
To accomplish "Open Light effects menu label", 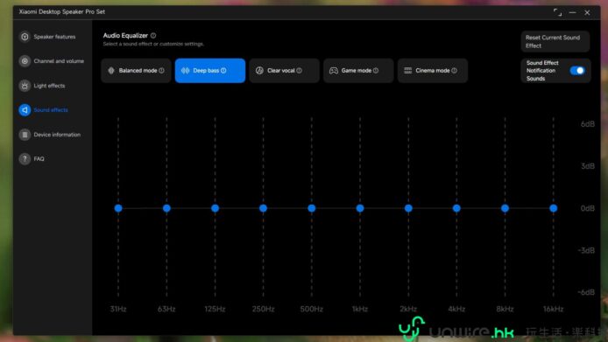I will (49, 86).
